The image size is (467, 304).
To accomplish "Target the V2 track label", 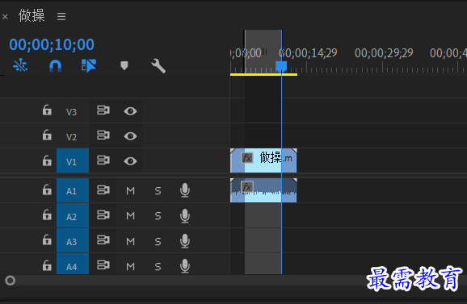I will (71, 137).
